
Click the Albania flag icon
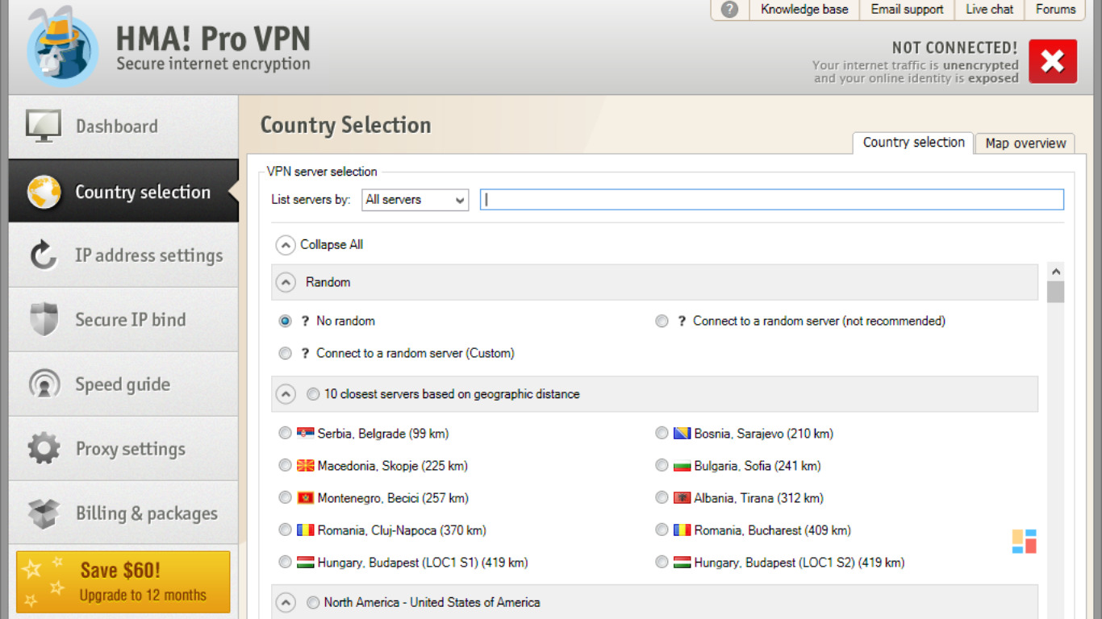682,498
